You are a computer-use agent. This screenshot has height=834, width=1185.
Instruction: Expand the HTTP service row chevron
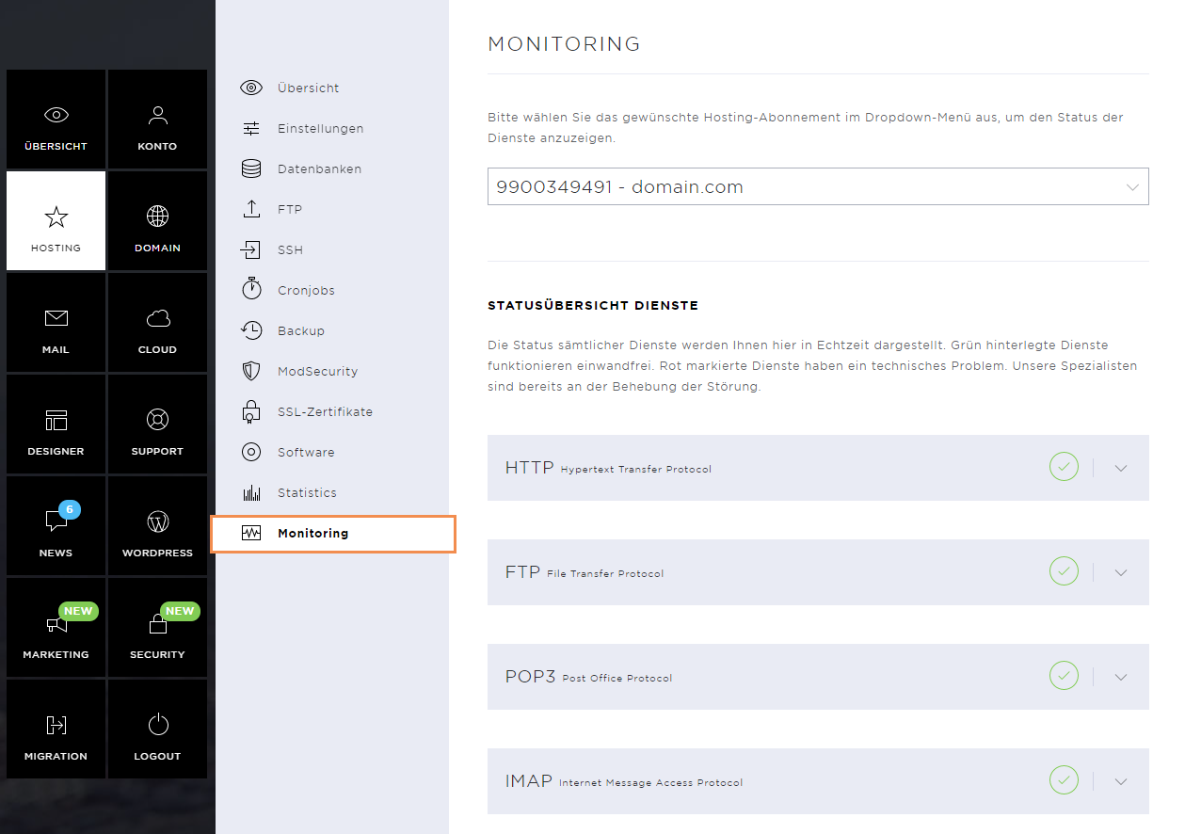coord(1120,468)
